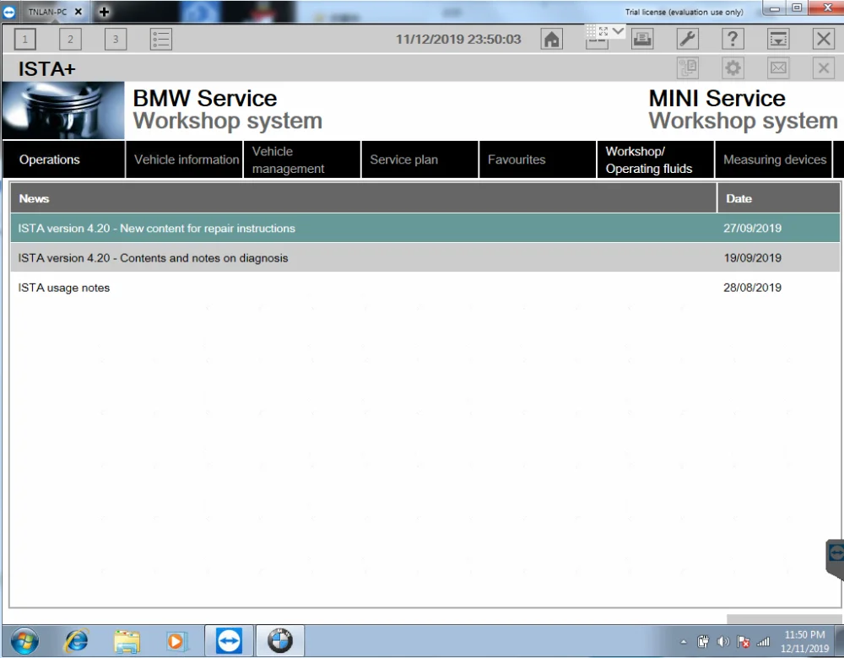Click the greyed envelope feedback icon
Screen dimensions: 844x658
coord(778,68)
